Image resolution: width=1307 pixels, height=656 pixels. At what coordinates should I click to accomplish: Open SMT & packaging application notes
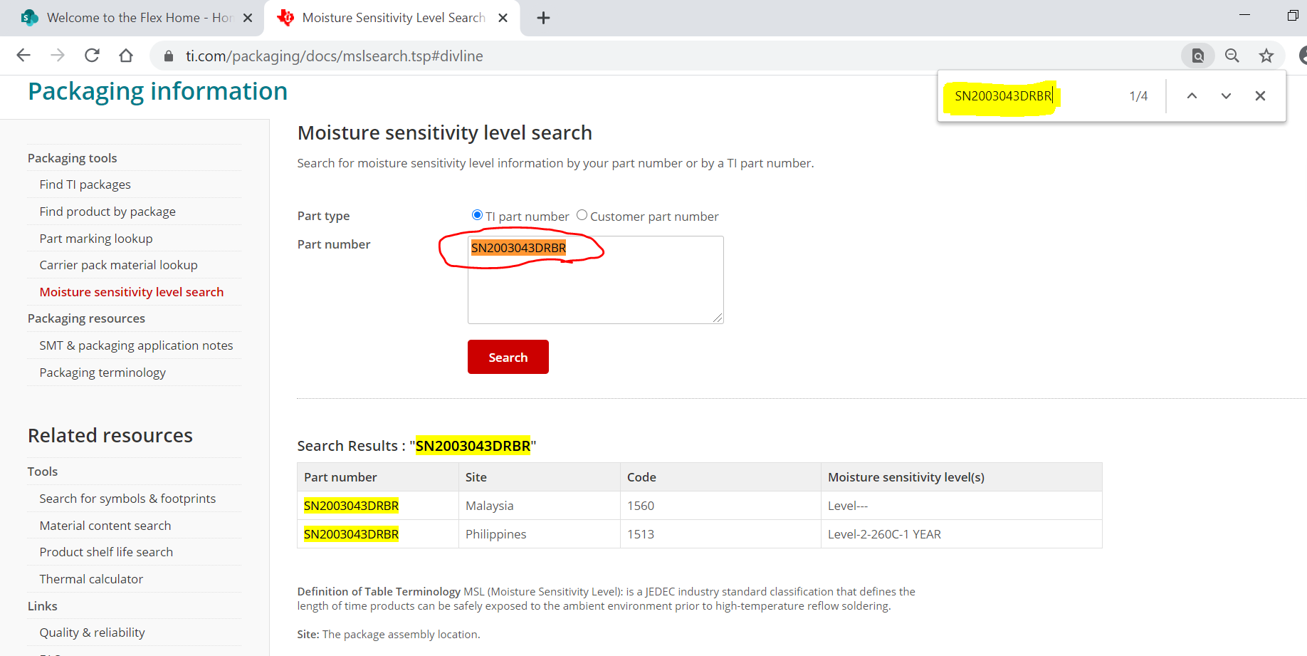coord(136,345)
